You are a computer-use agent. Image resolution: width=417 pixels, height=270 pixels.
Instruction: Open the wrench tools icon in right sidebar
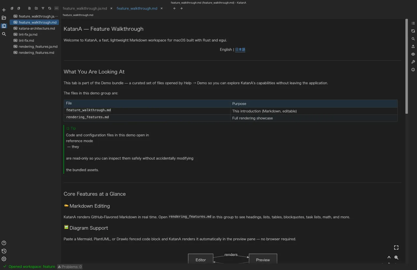click(413, 62)
